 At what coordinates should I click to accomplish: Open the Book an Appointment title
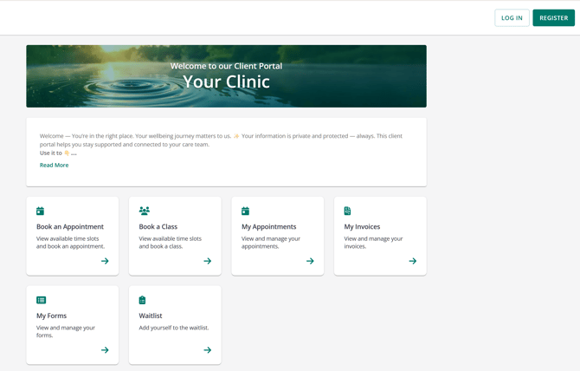coord(70,226)
